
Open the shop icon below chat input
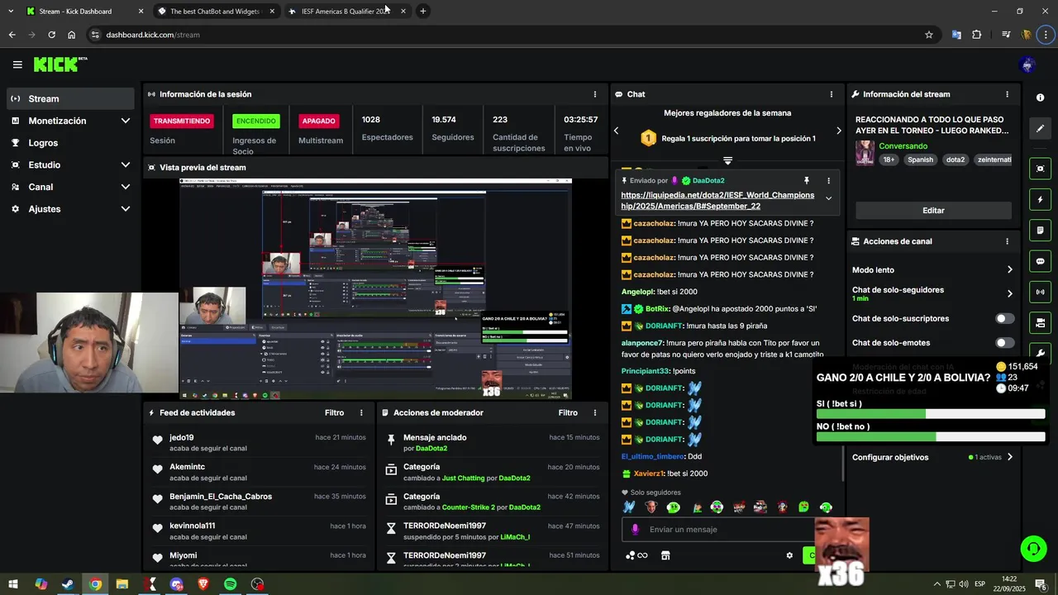coord(665,555)
